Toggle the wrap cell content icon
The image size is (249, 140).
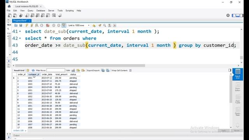pos(130,70)
